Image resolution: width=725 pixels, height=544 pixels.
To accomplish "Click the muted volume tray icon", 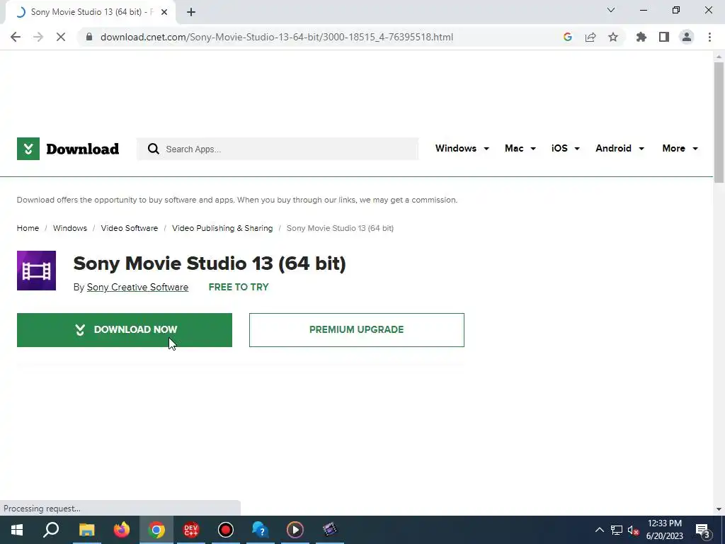I will [x=633, y=530].
